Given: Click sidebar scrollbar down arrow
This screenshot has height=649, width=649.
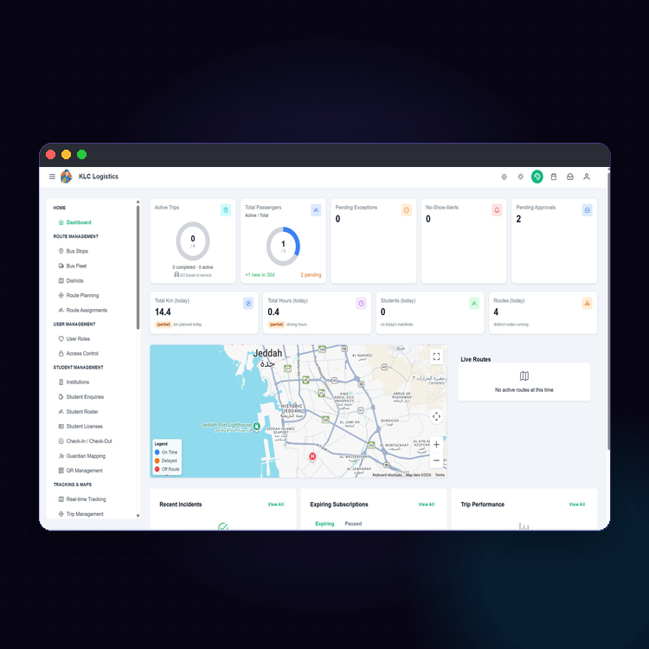Looking at the screenshot, I should click(x=138, y=516).
